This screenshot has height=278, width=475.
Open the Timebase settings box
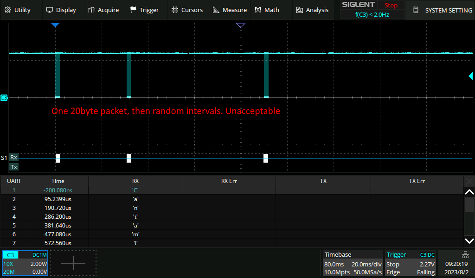click(353, 263)
